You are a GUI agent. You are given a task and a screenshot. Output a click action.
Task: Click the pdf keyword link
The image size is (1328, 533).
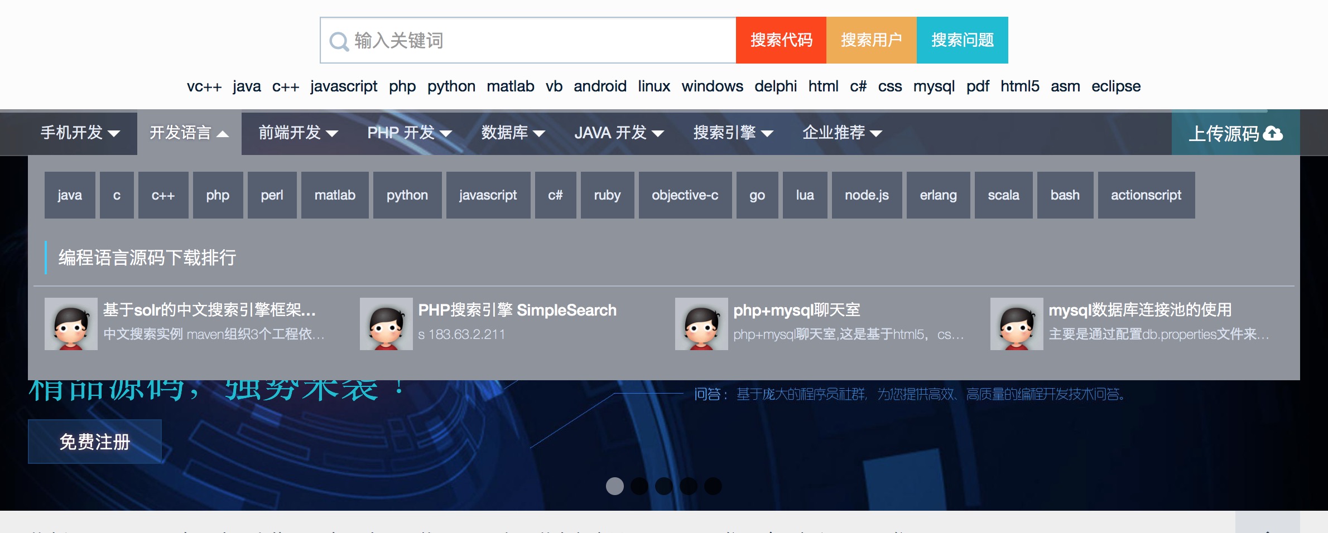pos(978,86)
